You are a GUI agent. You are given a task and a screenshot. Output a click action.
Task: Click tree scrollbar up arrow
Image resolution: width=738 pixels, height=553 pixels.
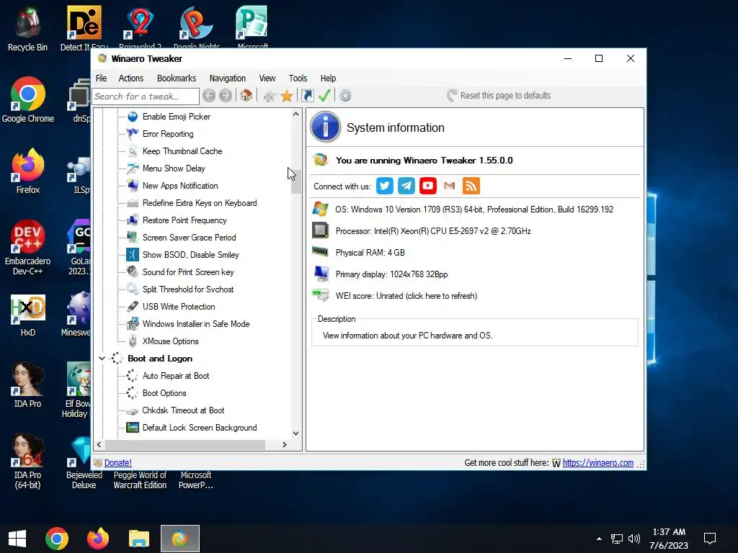coord(295,114)
